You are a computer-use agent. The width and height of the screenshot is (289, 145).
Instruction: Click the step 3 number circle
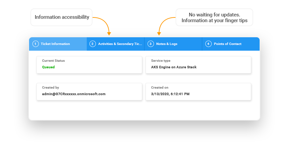(151, 44)
